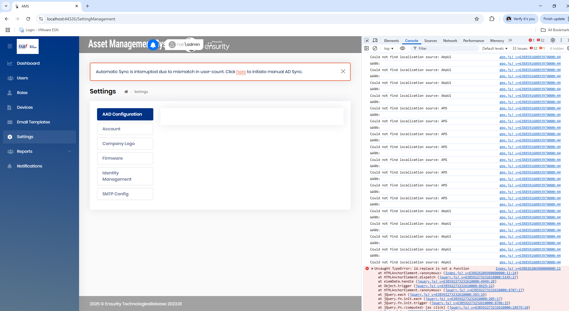
Task: Open the DevTools settings gear
Action: pyautogui.click(x=553, y=40)
